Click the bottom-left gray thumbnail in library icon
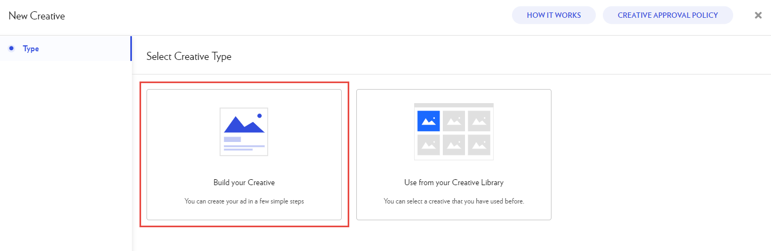The height and width of the screenshot is (251, 771). coord(428,145)
